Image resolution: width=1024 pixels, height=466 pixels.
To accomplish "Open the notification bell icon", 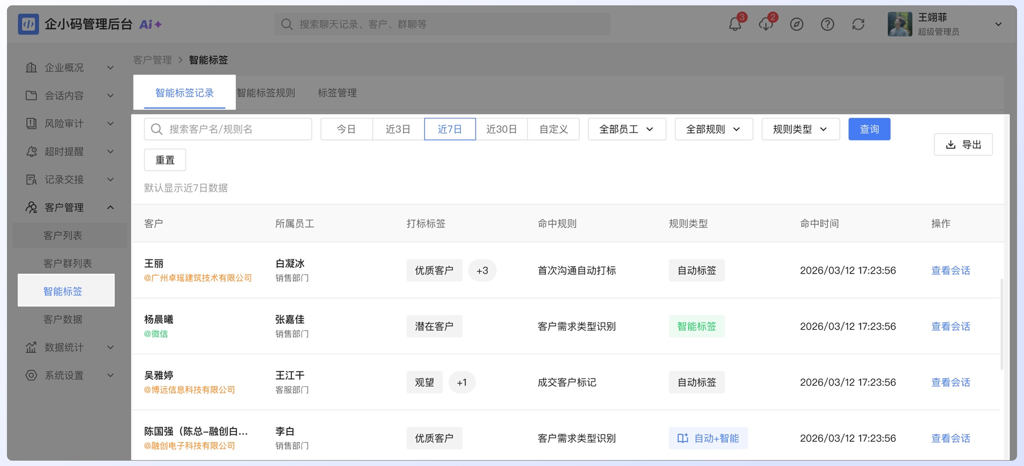I will (735, 24).
